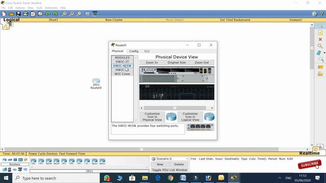Click the first magnifier zoom icon
Image resolution: width=326 pixels, height=183 pixels.
pyautogui.click(x=64, y=14)
